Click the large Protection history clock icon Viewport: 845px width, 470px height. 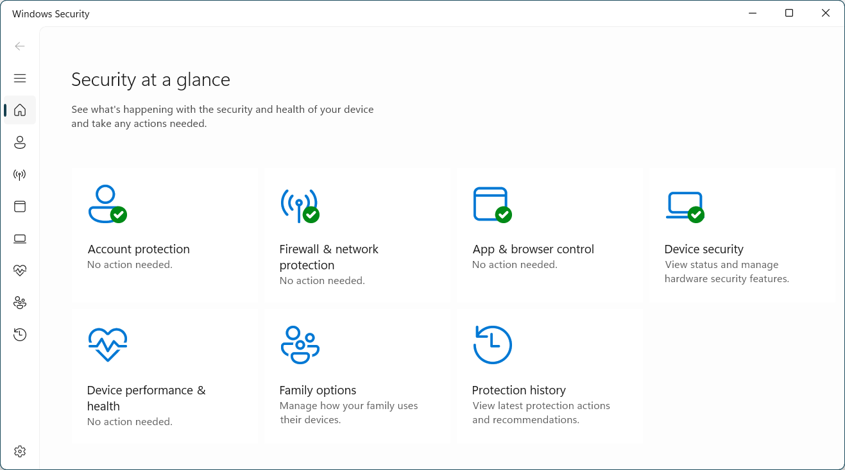point(492,345)
